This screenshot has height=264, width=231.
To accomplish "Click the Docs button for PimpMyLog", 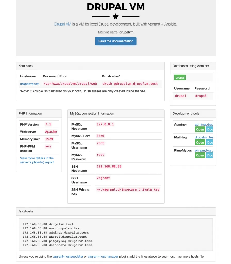I will tap(210, 155).
